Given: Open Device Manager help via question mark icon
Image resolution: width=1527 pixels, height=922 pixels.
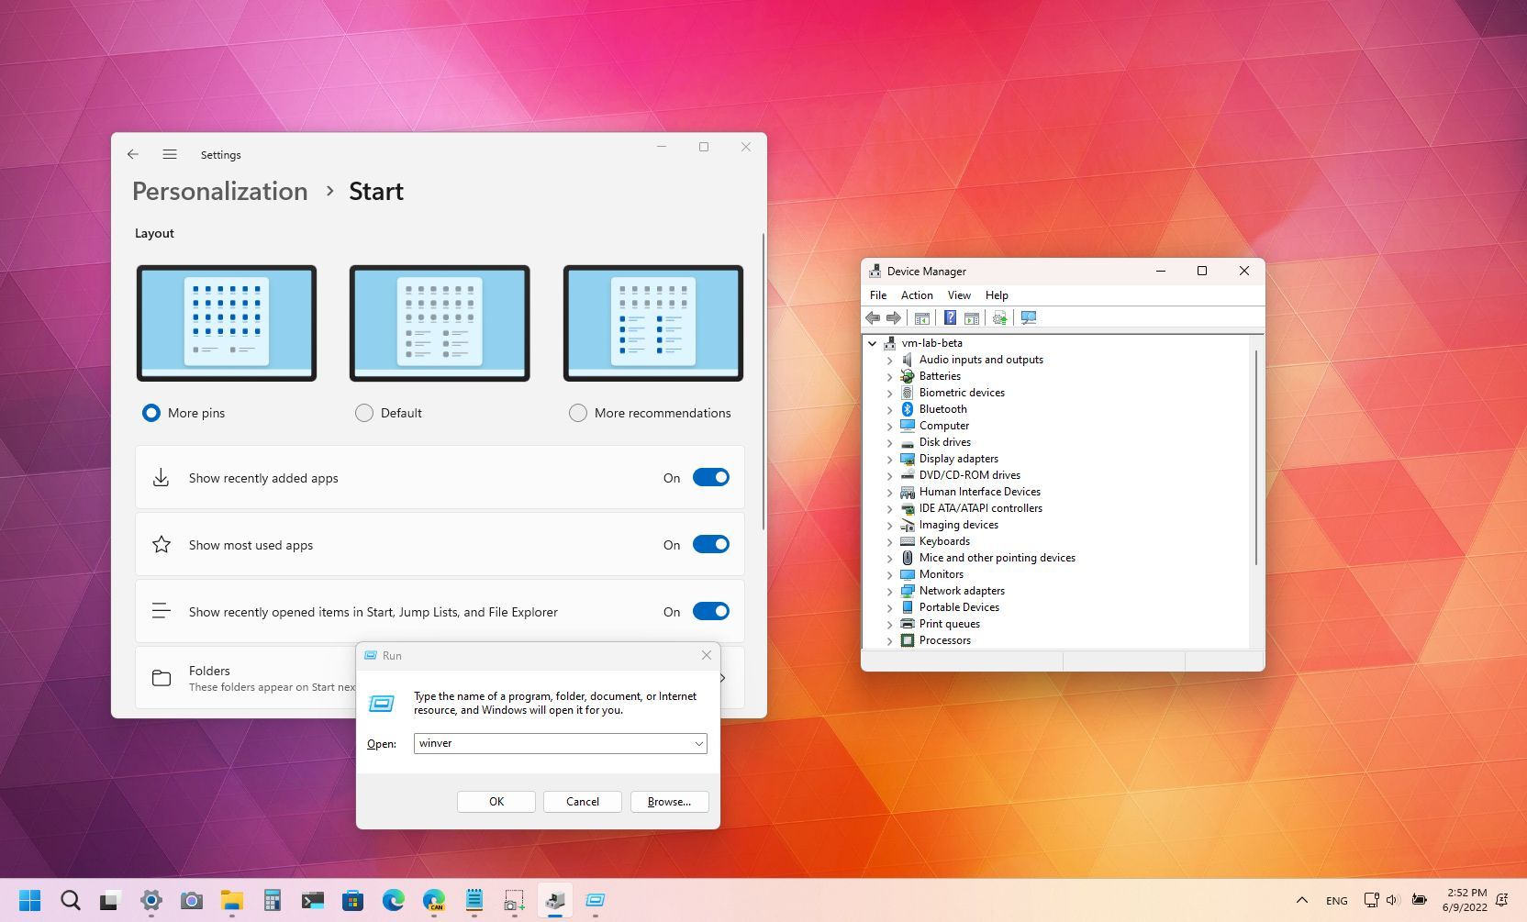Looking at the screenshot, I should (950, 317).
